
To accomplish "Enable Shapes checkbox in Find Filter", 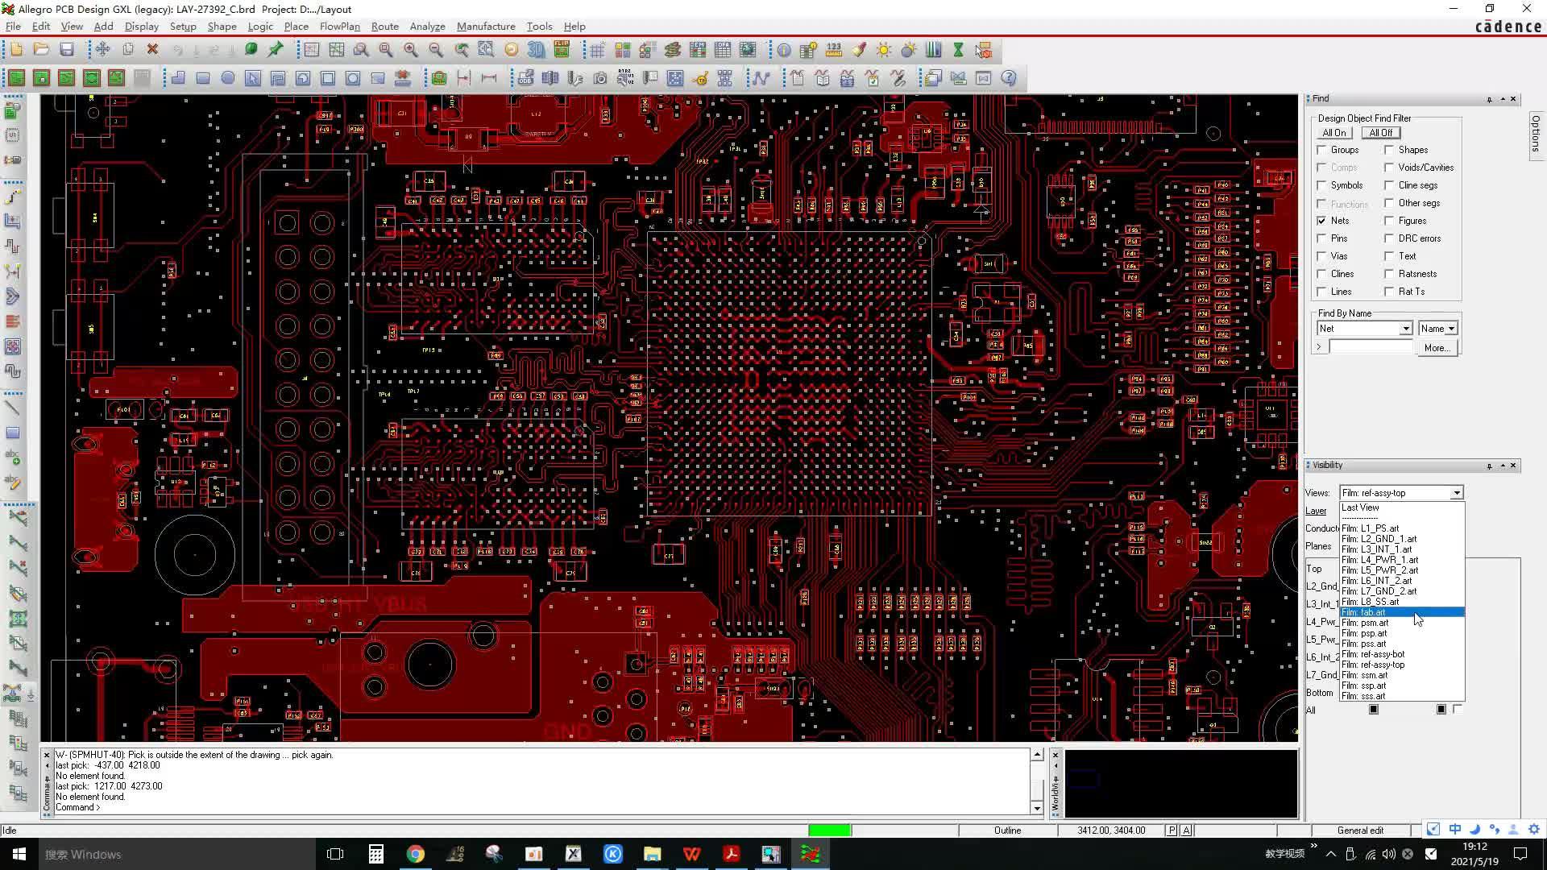I will coord(1387,150).
